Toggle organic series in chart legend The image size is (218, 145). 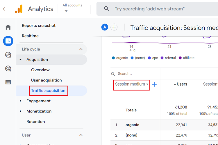point(120,58)
